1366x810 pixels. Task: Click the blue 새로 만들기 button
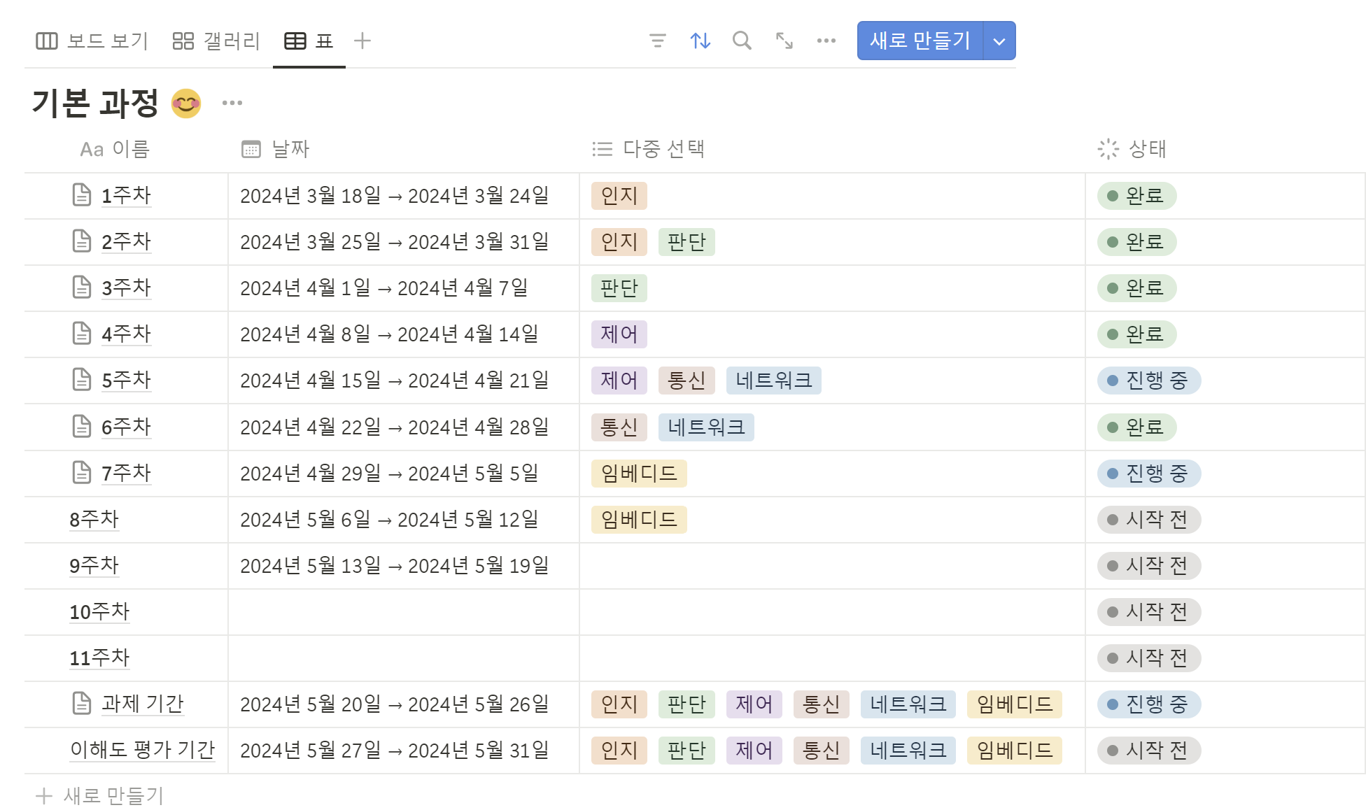920,41
